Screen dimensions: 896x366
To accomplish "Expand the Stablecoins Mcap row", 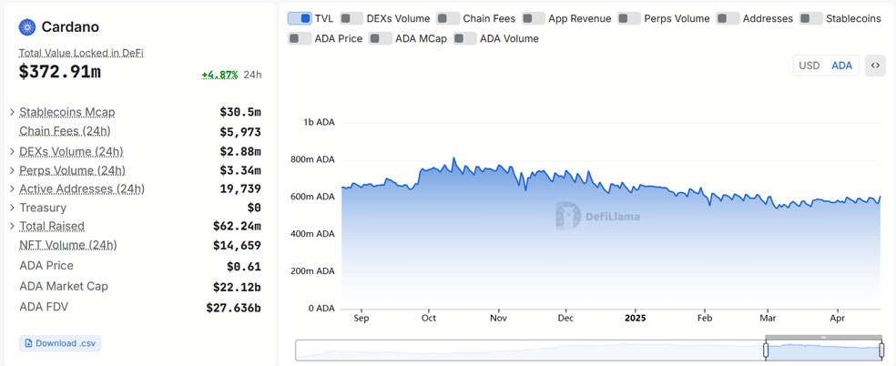I will coord(12,112).
